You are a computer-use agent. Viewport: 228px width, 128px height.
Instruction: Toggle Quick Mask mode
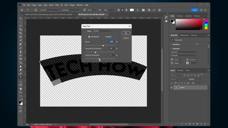(x=21, y=108)
